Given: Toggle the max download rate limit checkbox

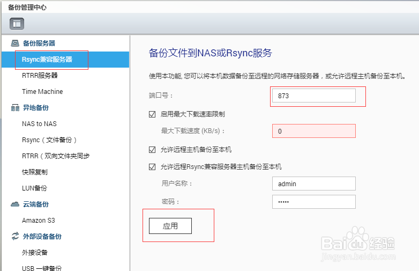Looking at the screenshot, I should [152, 114].
